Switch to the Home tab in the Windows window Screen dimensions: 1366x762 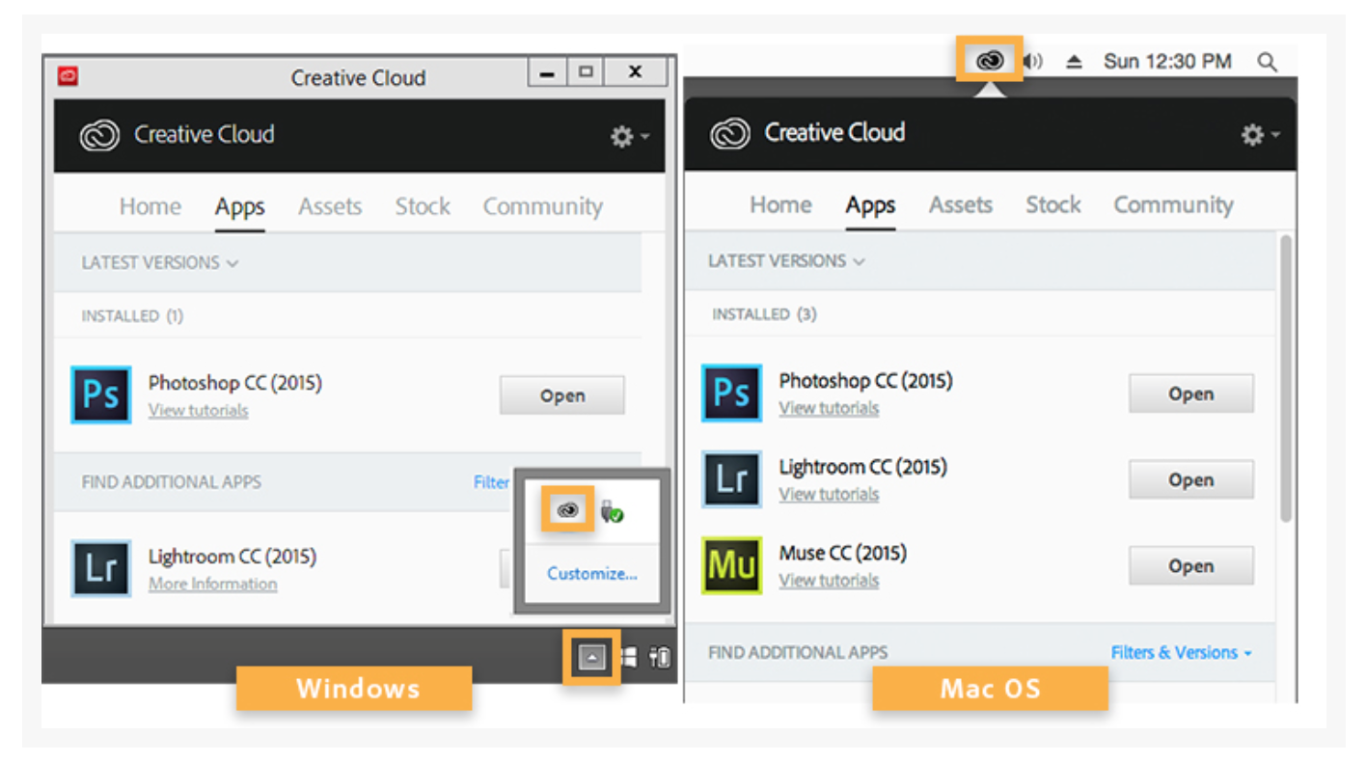coord(150,206)
